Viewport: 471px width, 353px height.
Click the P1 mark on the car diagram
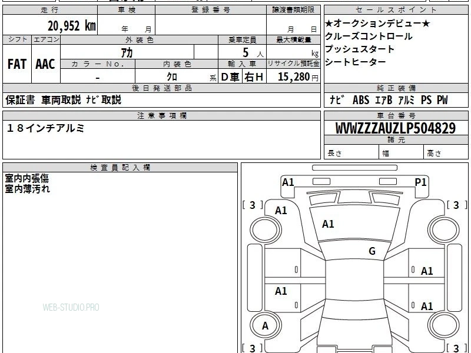[420, 182]
